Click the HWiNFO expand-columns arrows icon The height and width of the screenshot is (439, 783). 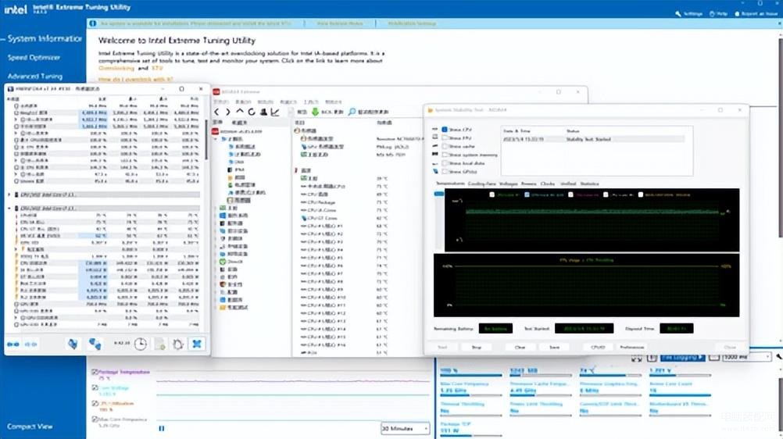point(13,344)
